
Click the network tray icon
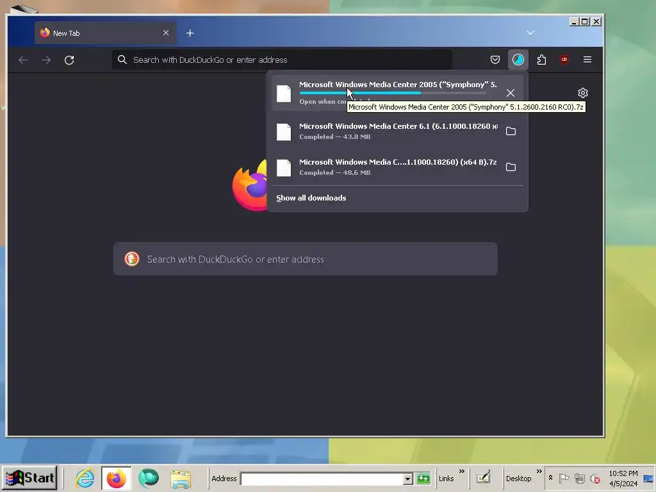click(x=579, y=478)
